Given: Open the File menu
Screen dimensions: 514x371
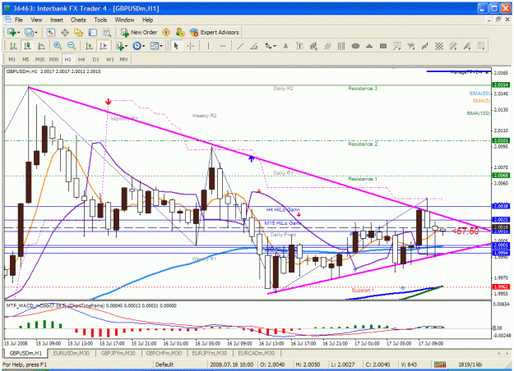Looking at the screenshot, I should (x=19, y=20).
